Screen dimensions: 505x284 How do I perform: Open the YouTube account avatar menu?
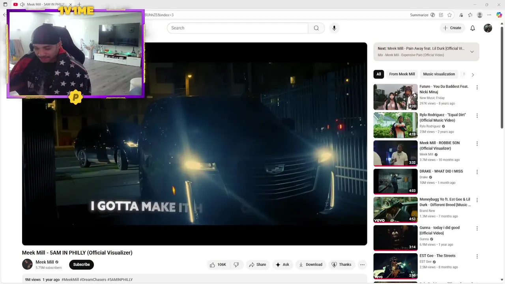[x=488, y=28]
